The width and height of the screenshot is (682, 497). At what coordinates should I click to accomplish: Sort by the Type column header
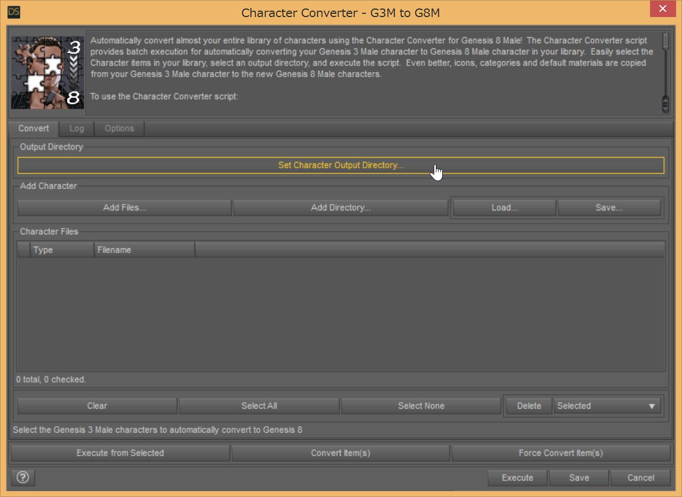[x=62, y=250]
